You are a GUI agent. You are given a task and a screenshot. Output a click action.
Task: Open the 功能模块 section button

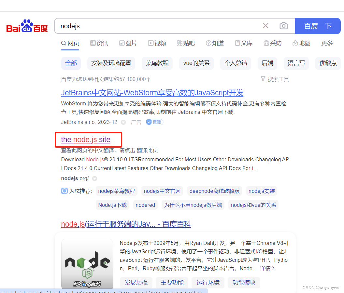(x=244, y=283)
